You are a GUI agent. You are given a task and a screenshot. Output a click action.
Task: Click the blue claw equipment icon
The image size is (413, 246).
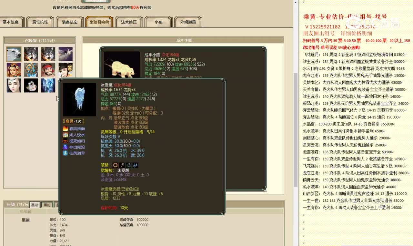click(x=135, y=165)
